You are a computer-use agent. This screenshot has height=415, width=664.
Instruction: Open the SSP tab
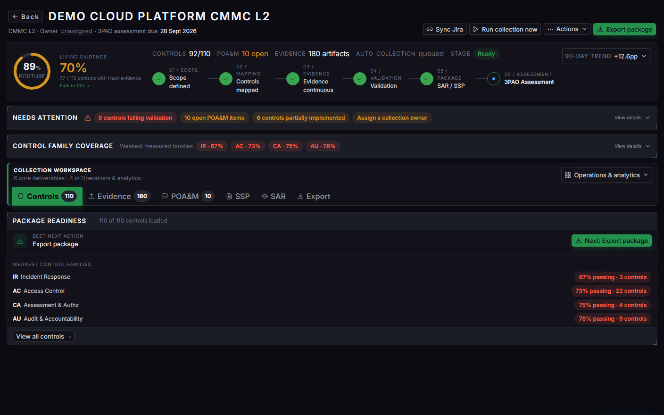click(x=238, y=196)
